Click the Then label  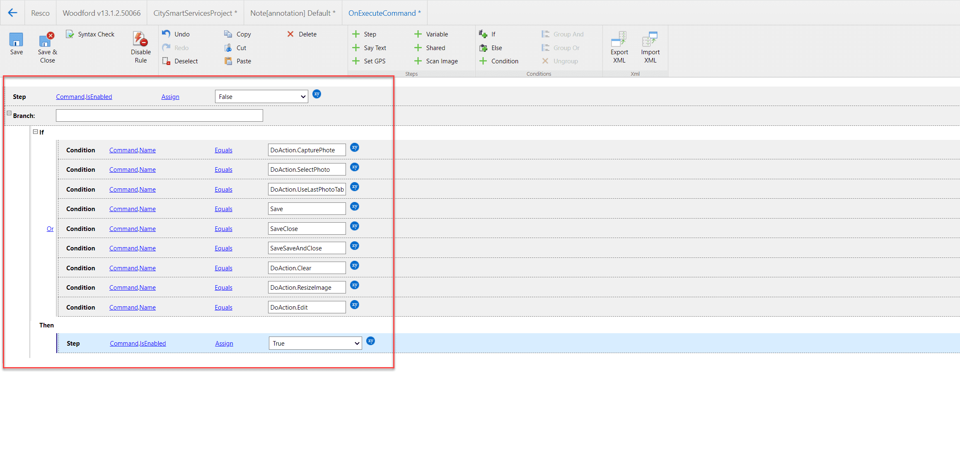(x=46, y=325)
